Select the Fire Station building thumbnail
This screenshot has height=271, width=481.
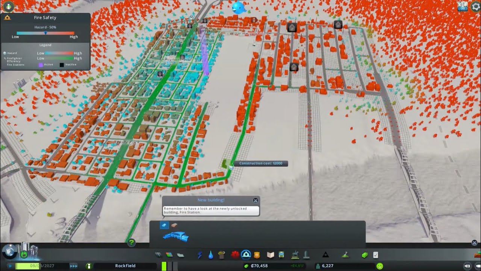176,236
